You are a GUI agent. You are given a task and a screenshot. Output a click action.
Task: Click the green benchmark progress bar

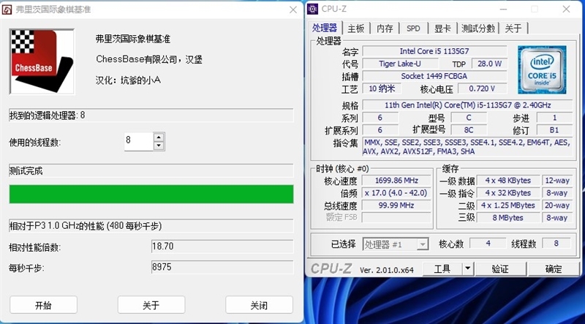point(151,194)
